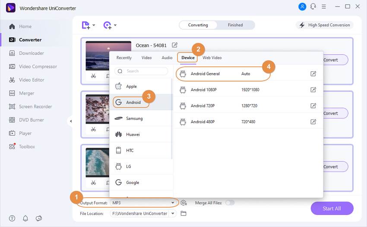Select the Device tab

(188, 58)
